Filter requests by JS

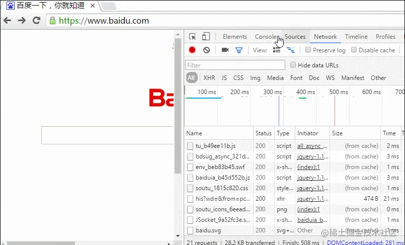(224, 77)
